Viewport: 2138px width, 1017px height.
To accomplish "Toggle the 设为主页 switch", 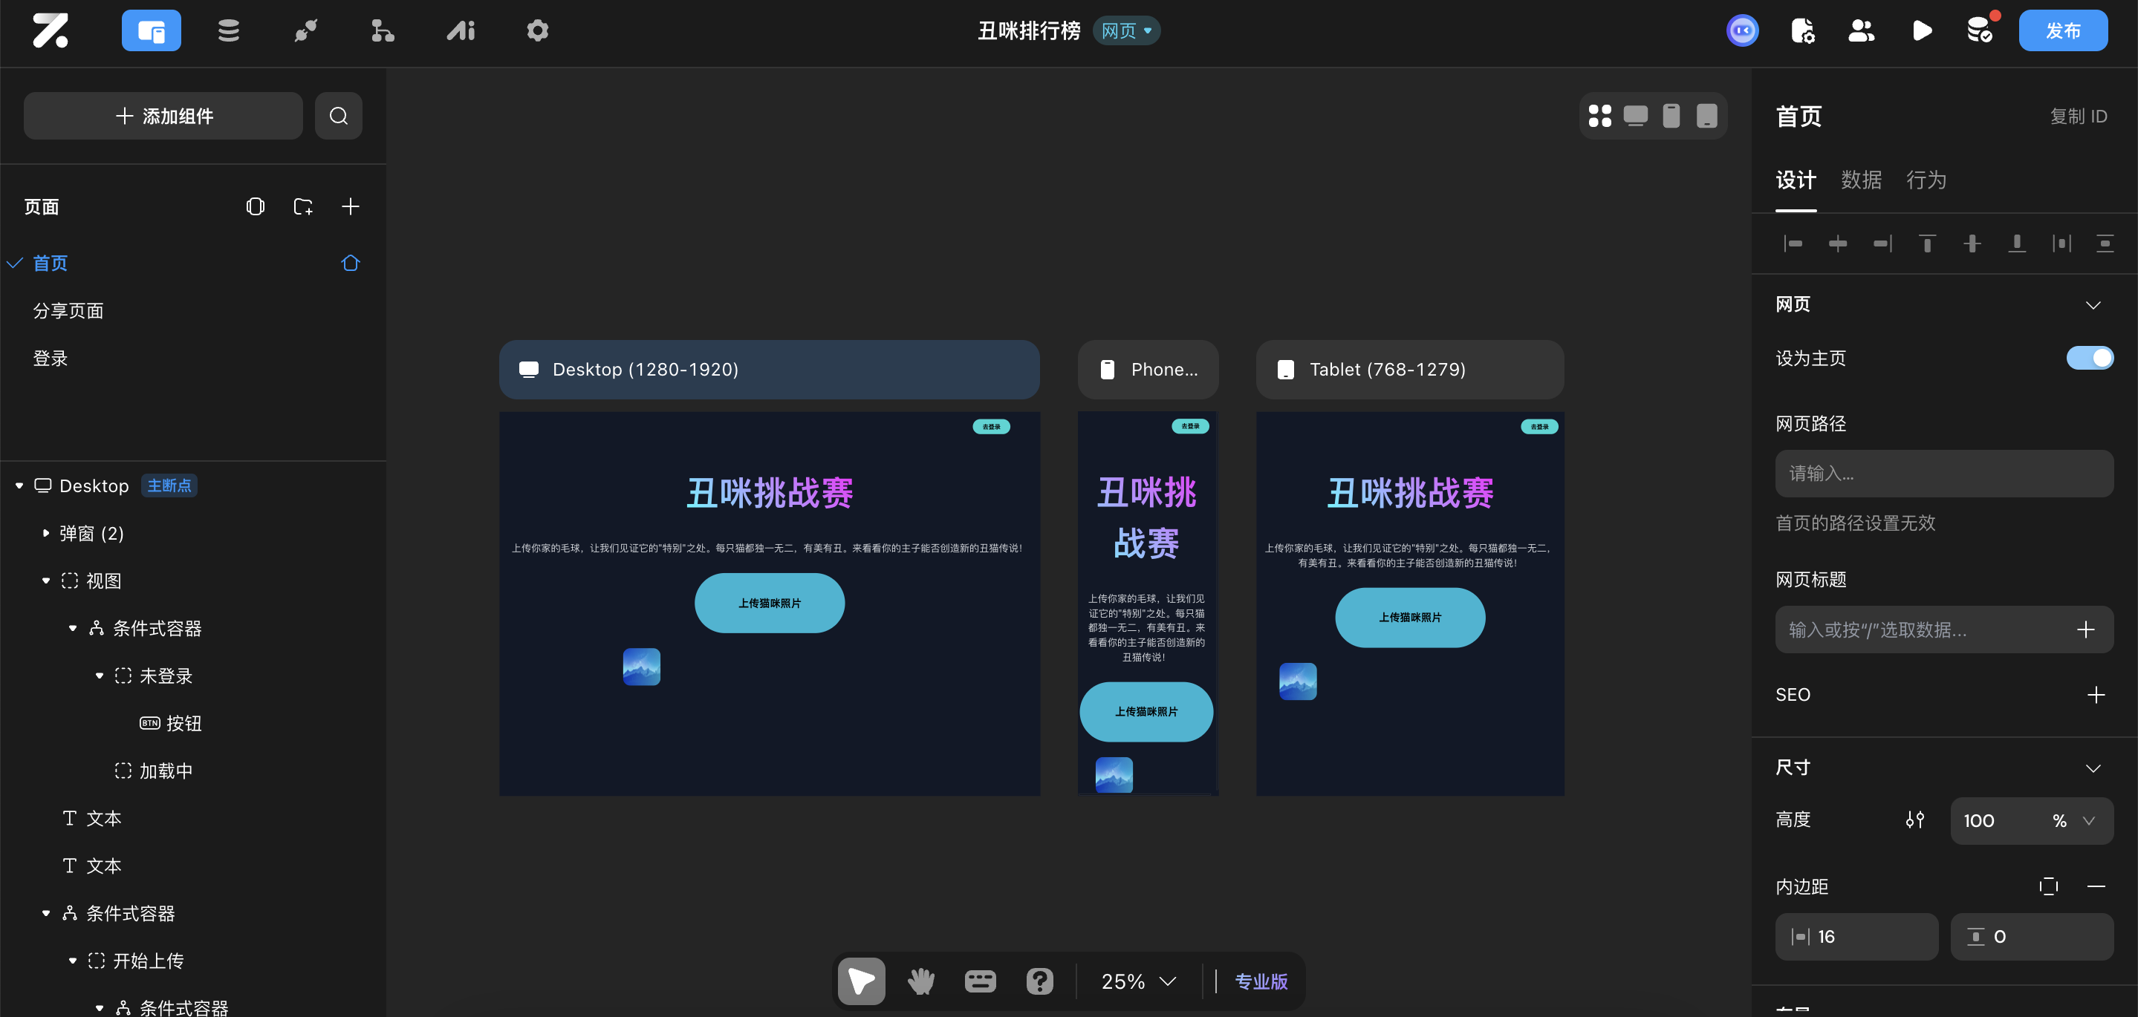I will (x=2089, y=358).
